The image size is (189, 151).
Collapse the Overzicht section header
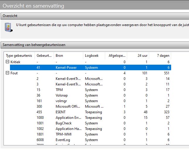pyautogui.click(x=95, y=16)
